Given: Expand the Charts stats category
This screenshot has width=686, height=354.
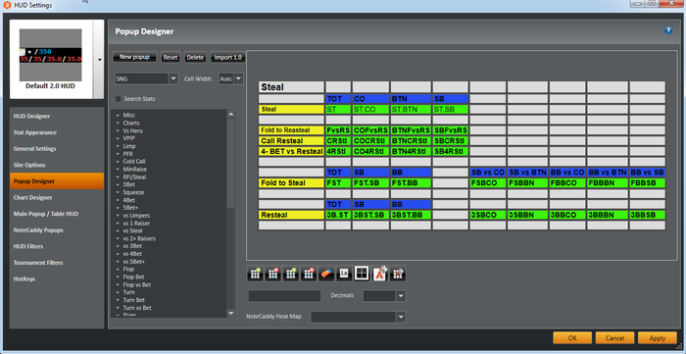Looking at the screenshot, I should (x=118, y=123).
